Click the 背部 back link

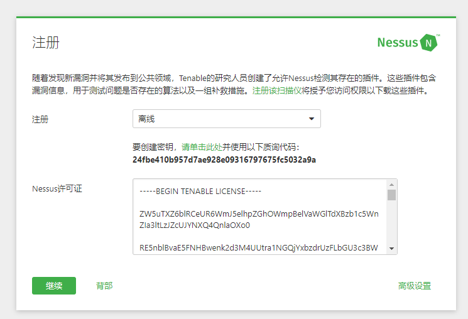(104, 286)
